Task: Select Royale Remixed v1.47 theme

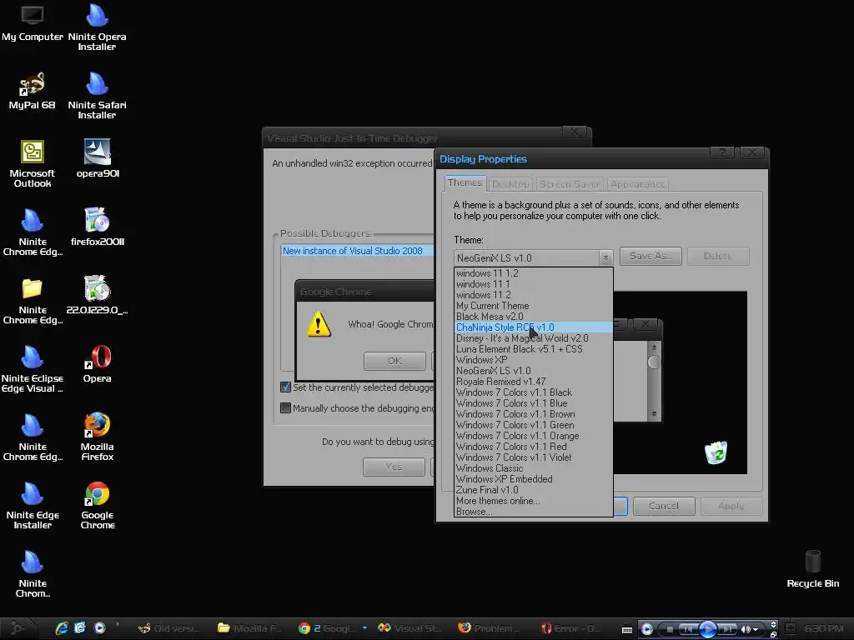Action: pos(534,382)
